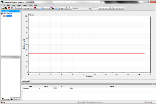Close the Variable Watch panel
The height and width of the screenshot is (104, 157).
pos(155,84)
